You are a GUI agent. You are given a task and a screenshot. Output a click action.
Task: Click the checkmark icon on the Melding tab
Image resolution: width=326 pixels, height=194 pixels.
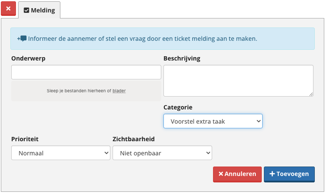tap(26, 10)
